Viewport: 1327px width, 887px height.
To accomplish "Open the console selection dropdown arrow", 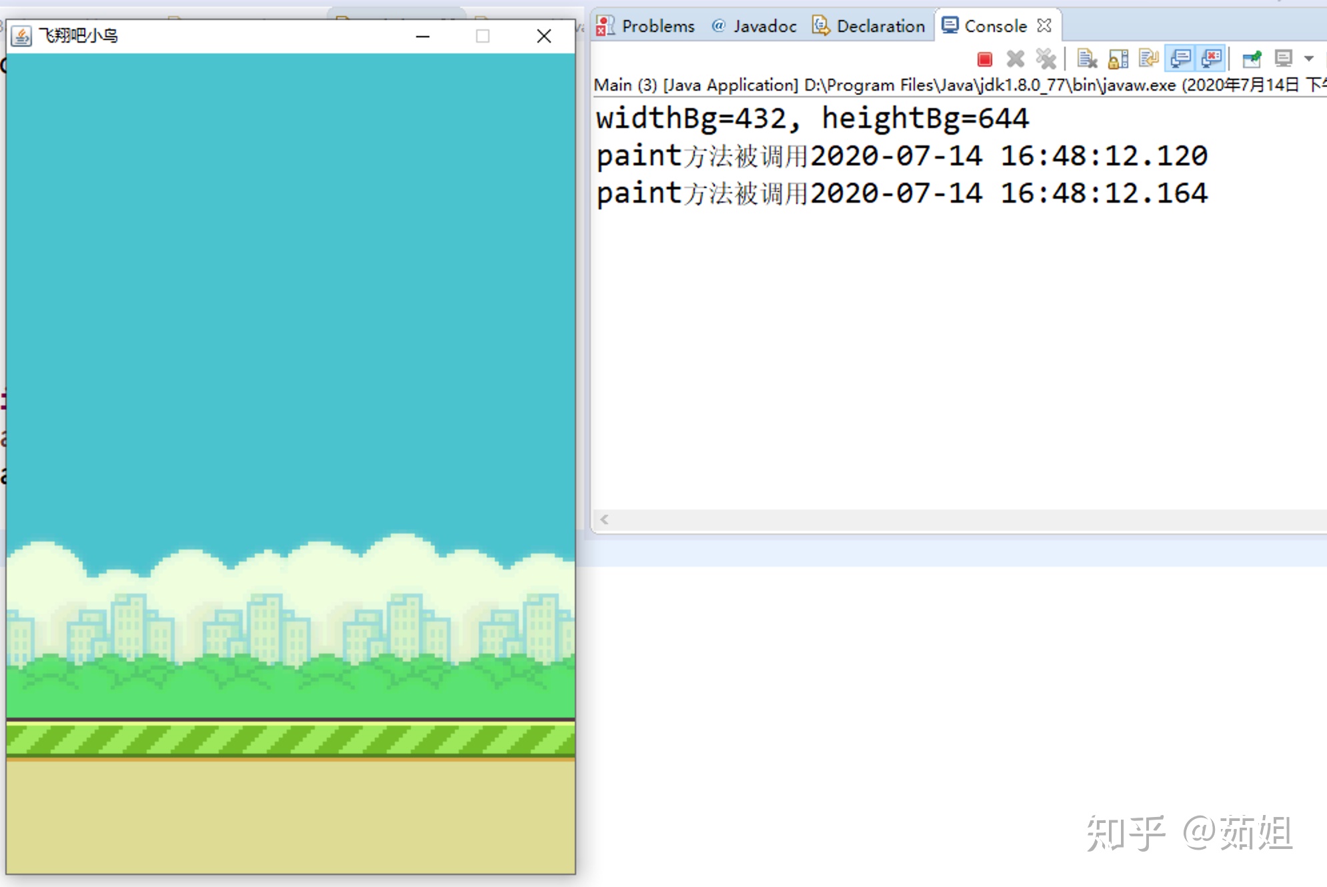I will point(1309,59).
